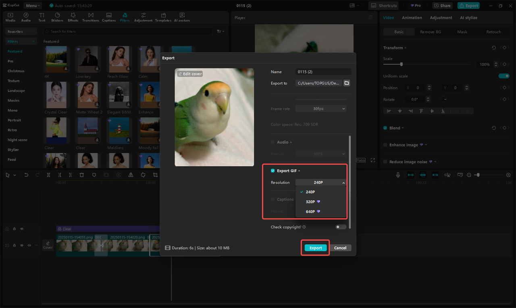Click the Undo icon above the timeline
The width and height of the screenshot is (516, 308).
tap(26, 175)
